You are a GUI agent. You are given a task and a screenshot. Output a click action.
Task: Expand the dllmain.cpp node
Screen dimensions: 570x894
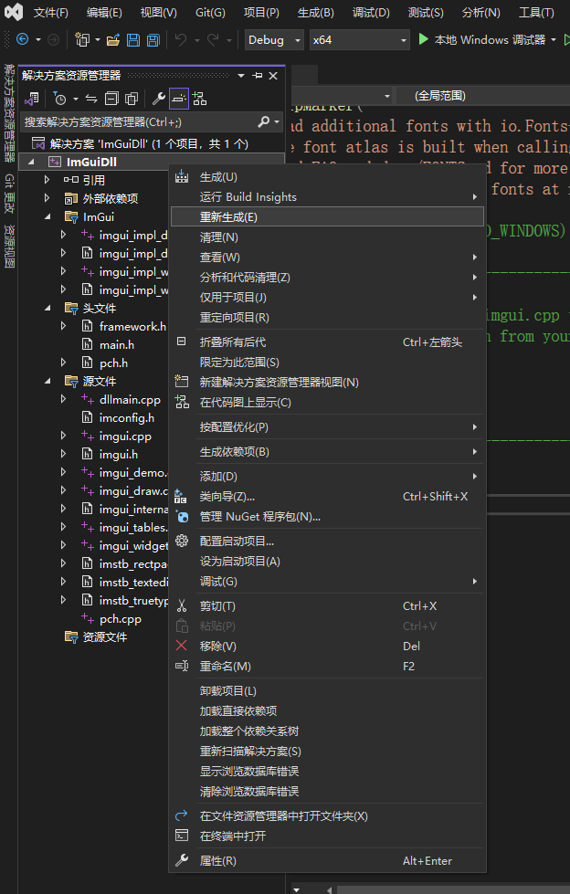[x=63, y=399]
